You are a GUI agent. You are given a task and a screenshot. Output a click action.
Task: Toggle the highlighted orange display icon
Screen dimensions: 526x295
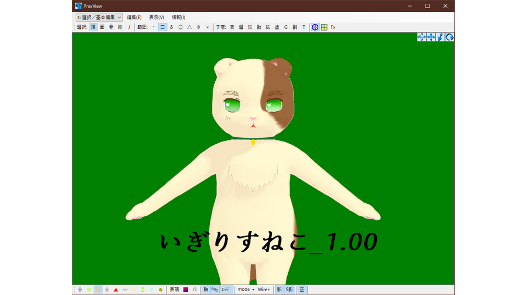click(98, 290)
